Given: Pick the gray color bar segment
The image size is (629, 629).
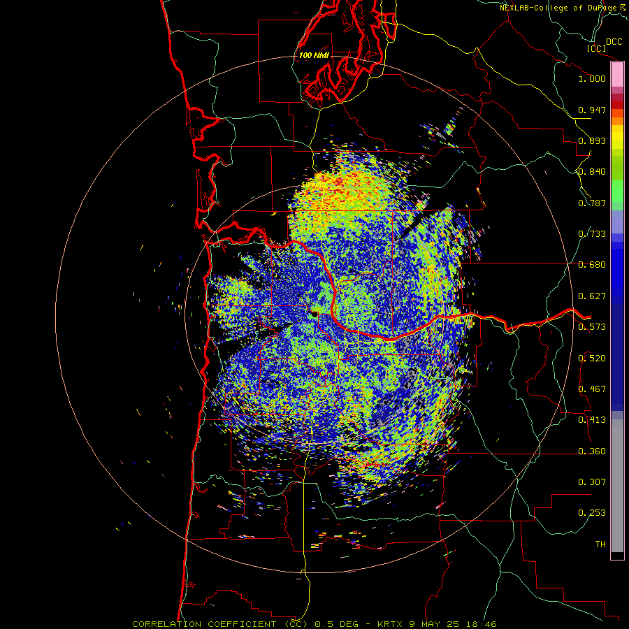Looking at the screenshot, I should click(x=617, y=486).
